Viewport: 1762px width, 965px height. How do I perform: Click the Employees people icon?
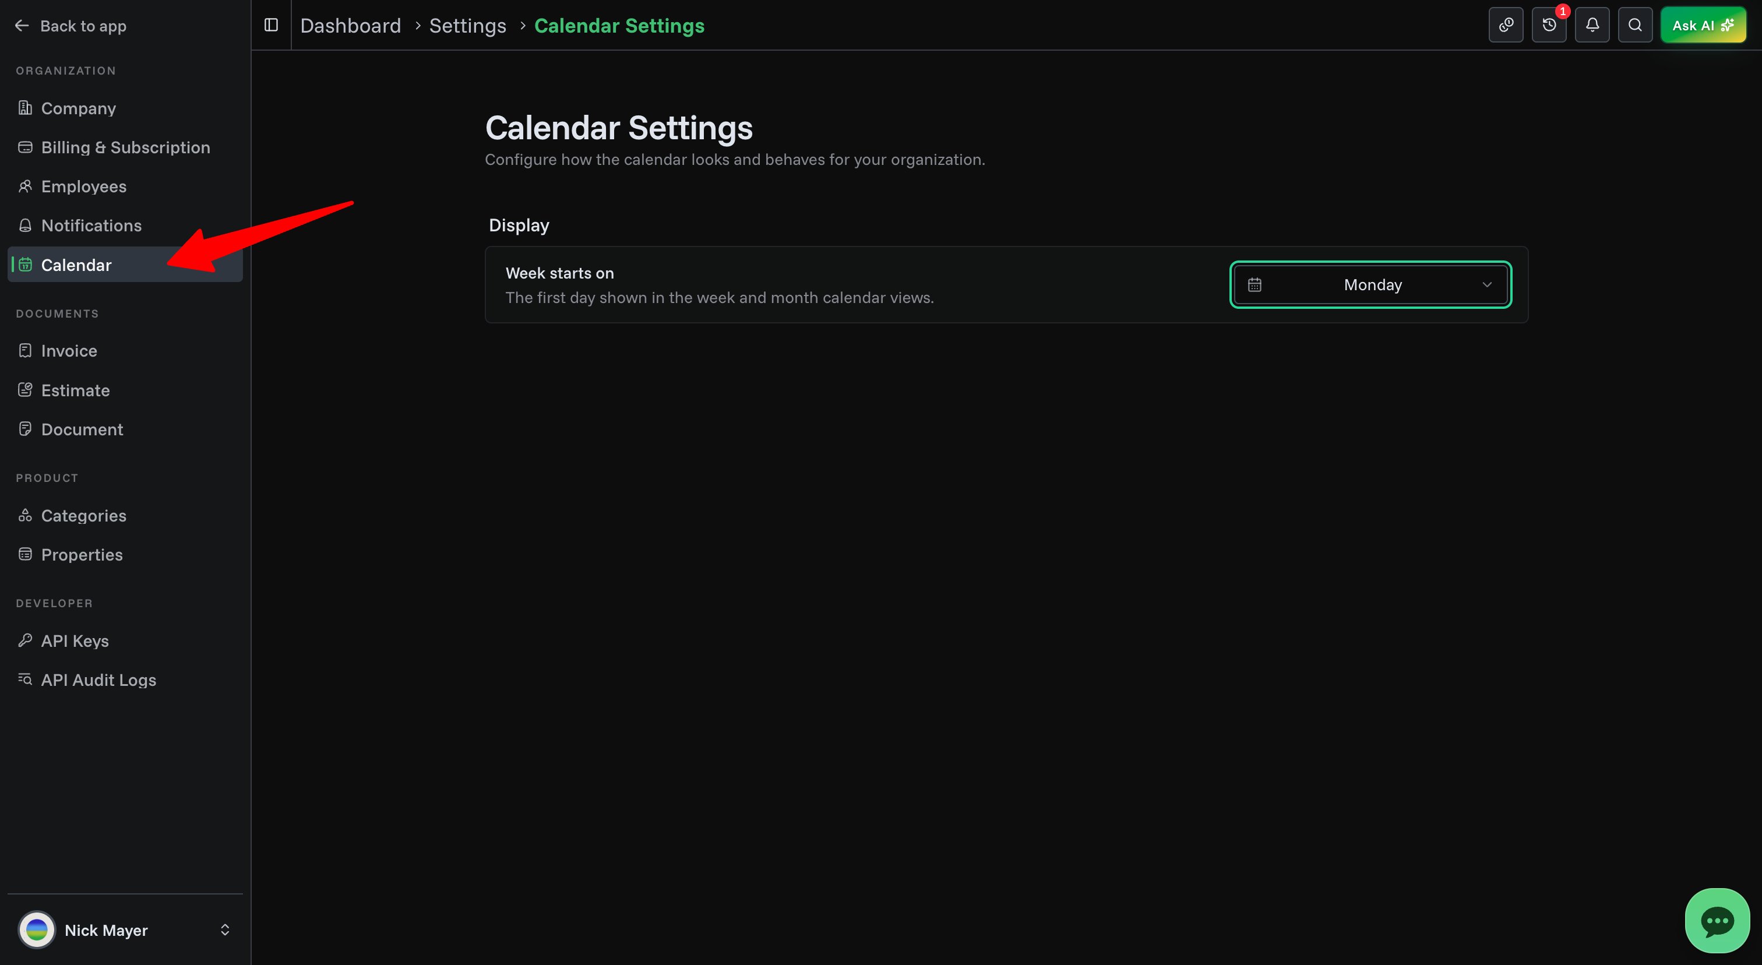(x=25, y=186)
